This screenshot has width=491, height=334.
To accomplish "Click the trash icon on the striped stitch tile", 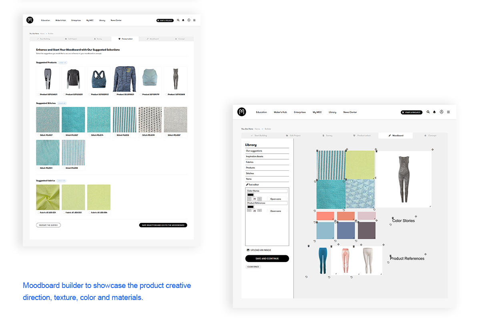I will coord(317,151).
